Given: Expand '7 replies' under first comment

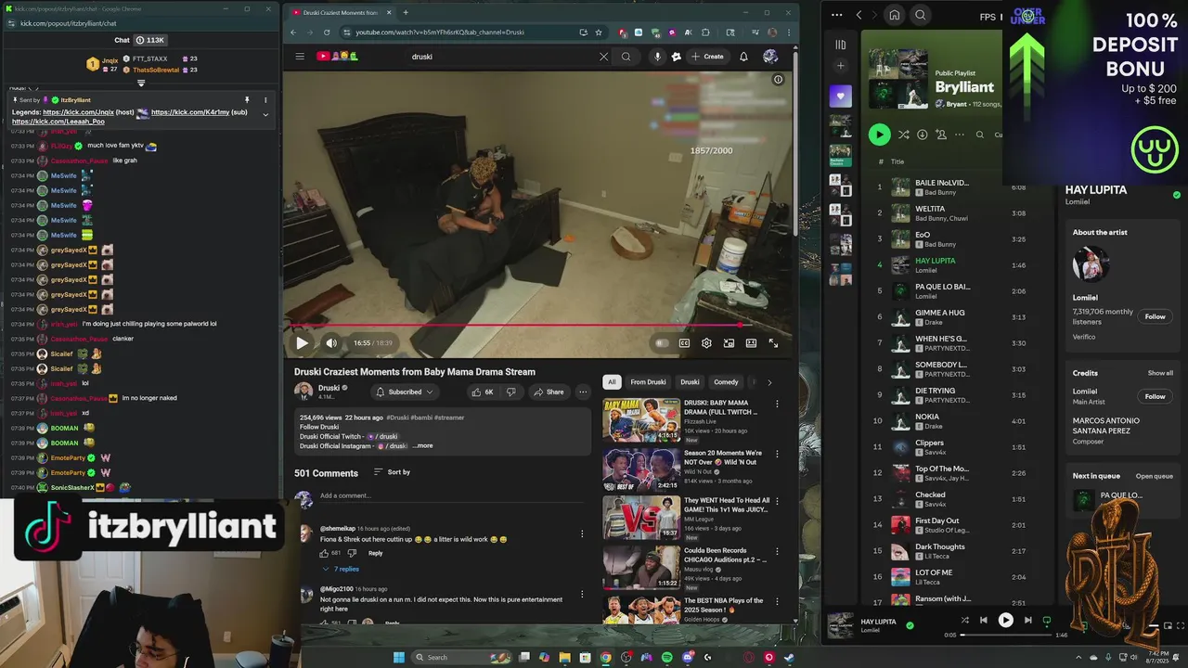Looking at the screenshot, I should coord(342,569).
